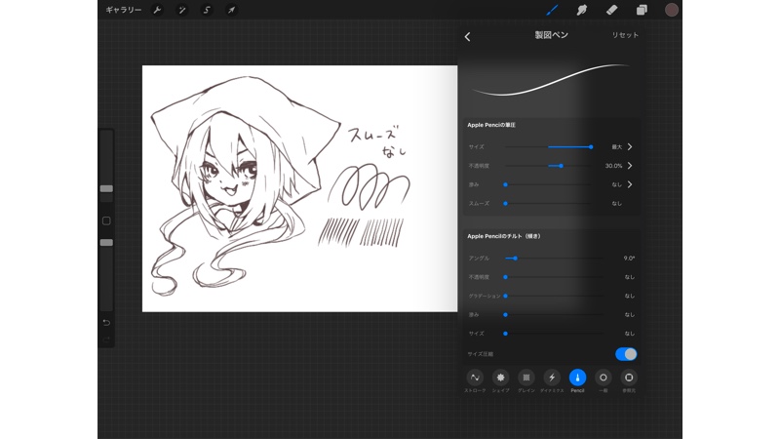
Task: Expand the 滲み pressure chevron
Action: 630,184
